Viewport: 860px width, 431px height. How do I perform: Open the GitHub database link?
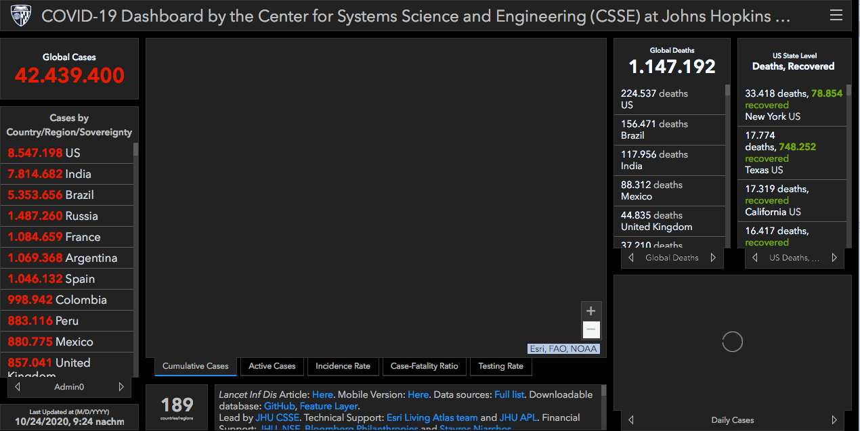[280, 406]
